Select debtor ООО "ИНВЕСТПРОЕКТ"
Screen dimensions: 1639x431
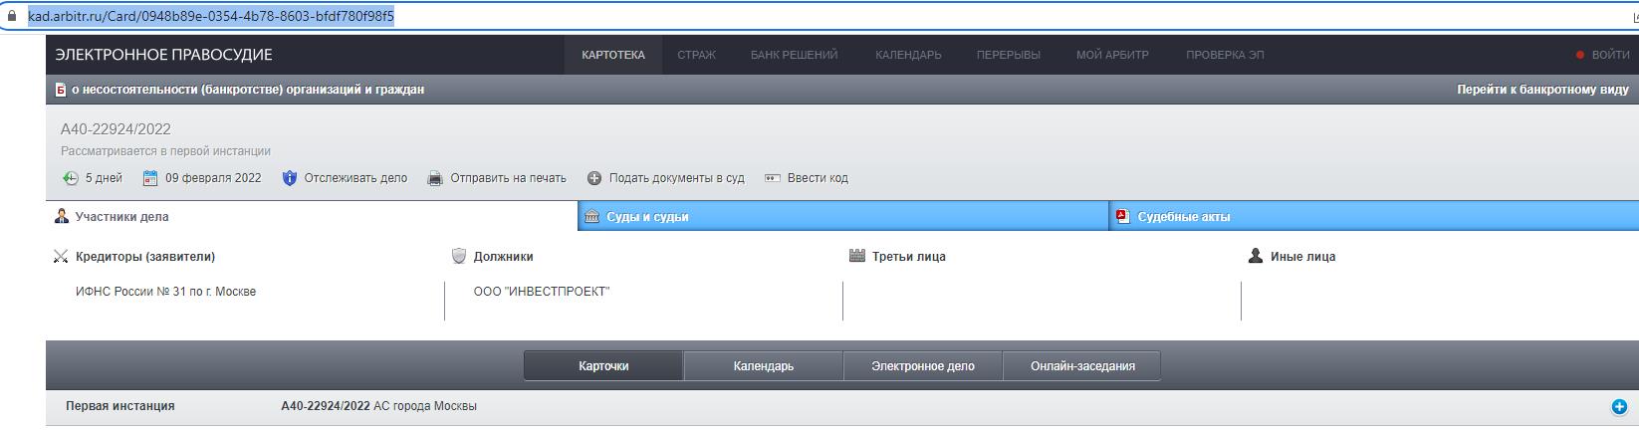point(542,292)
